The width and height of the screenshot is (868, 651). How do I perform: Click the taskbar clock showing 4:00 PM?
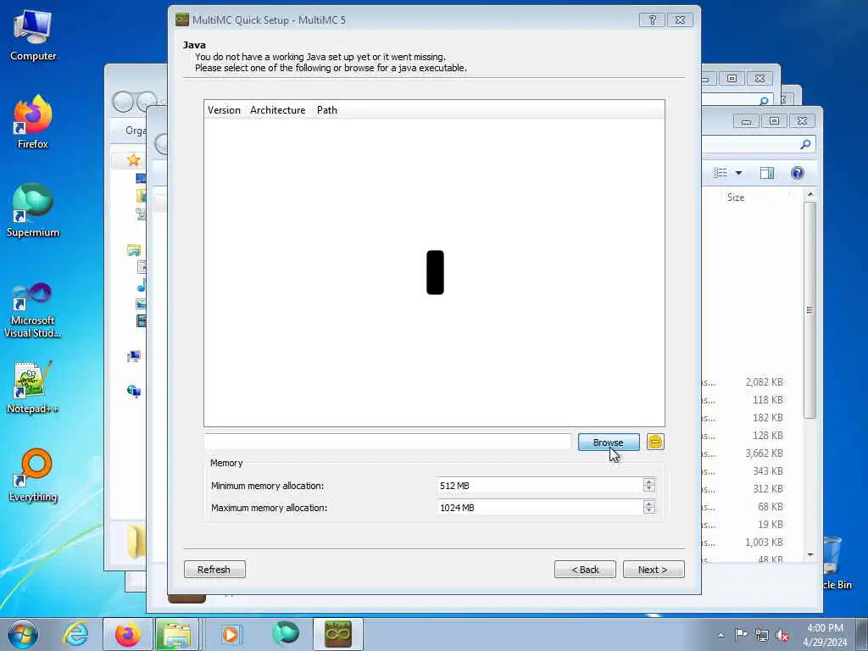(x=825, y=634)
